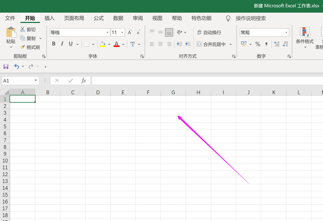This screenshot has width=323, height=221.
Task: Open the 数据 ribbon tab
Action: 118,18
